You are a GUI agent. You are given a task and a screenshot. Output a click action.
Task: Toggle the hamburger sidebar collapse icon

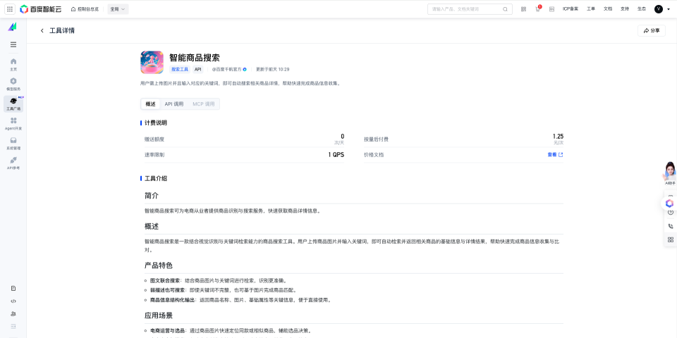pos(13,44)
